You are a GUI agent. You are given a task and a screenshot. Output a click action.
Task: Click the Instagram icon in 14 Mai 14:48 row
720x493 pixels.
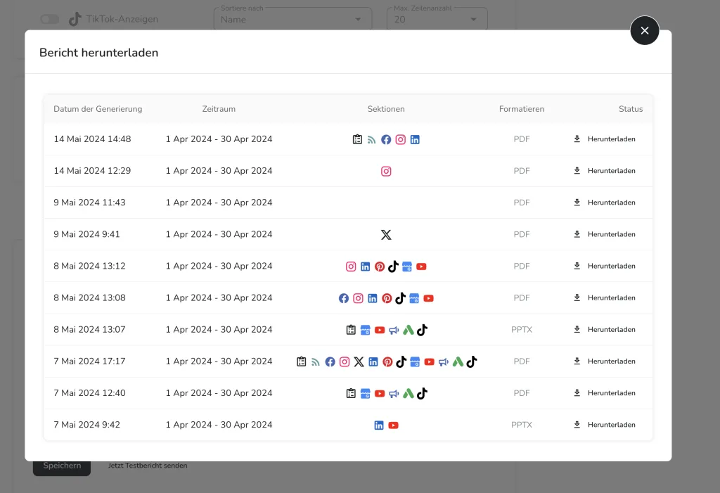click(400, 140)
